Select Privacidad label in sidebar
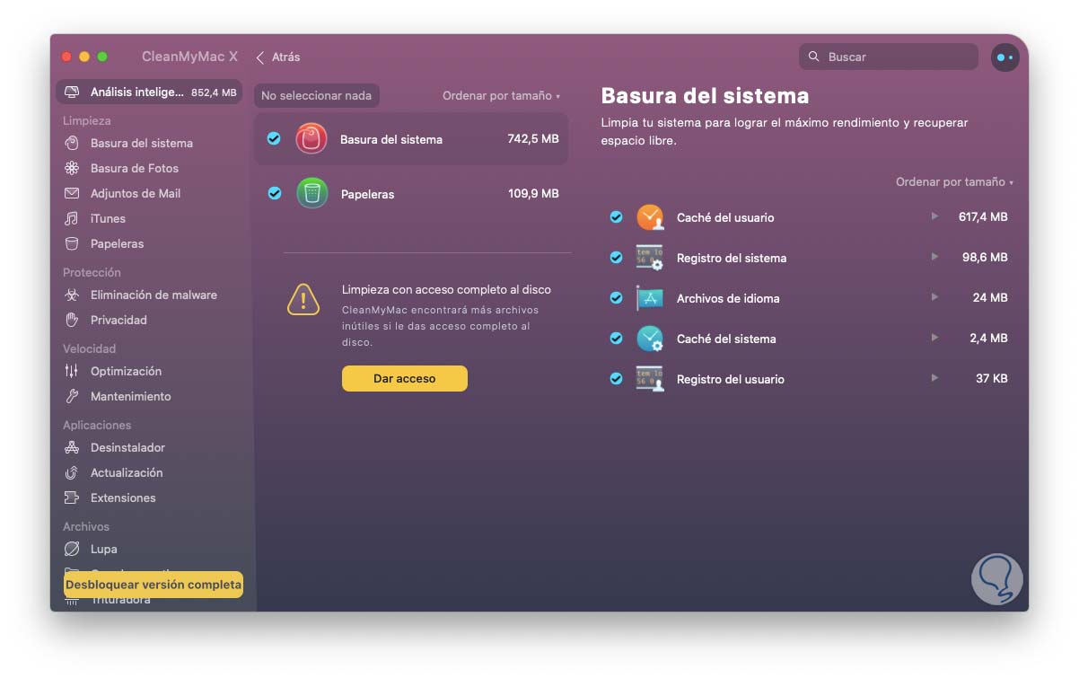1079x678 pixels. [118, 320]
